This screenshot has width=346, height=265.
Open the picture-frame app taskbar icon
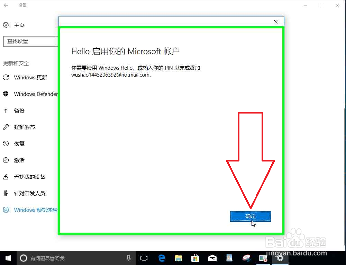pyautogui.click(x=229, y=258)
